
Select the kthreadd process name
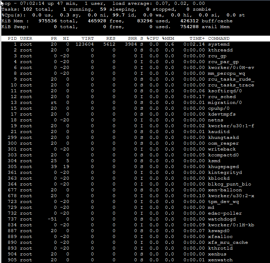pos(220,50)
